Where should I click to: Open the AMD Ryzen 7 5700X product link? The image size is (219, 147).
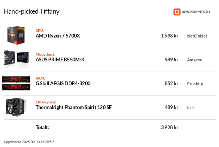pyautogui.click(x=58, y=36)
